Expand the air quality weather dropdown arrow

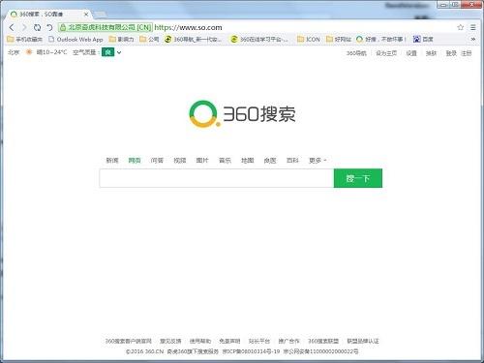tap(119, 52)
